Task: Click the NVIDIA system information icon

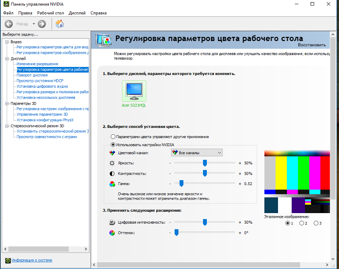Action: 8,261
